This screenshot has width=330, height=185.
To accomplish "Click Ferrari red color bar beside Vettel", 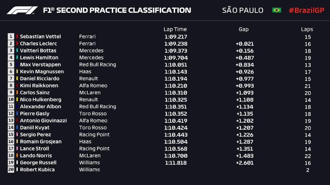I will coord(17,37).
